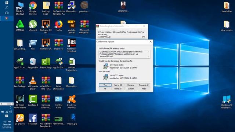This screenshot has height=132, width=235.
Task: Click Yes to replace file
Action: click(x=105, y=85)
